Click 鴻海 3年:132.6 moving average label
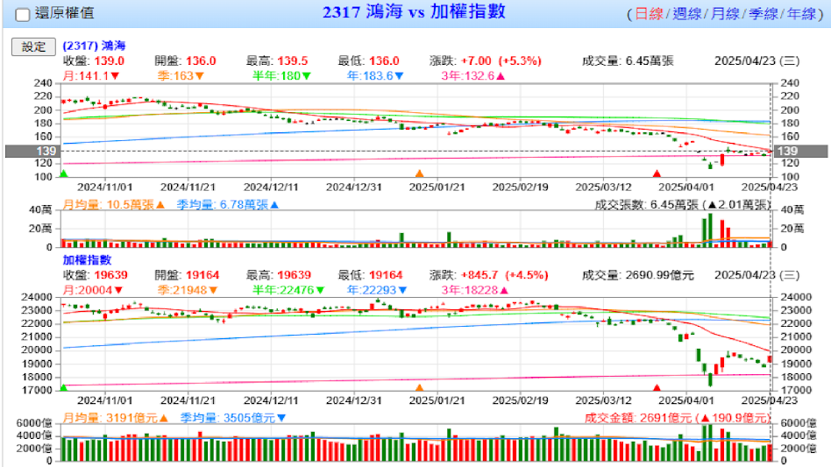Screen dimensions: 831x467 coord(472,75)
